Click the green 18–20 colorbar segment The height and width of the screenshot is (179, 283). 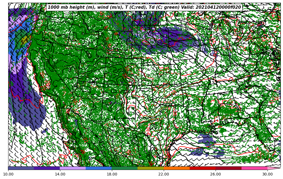[x=124, y=168]
